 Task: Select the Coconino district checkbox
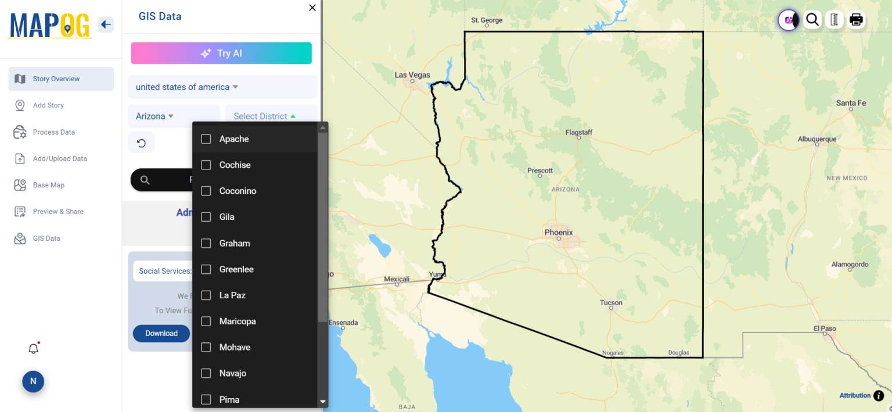click(x=206, y=191)
